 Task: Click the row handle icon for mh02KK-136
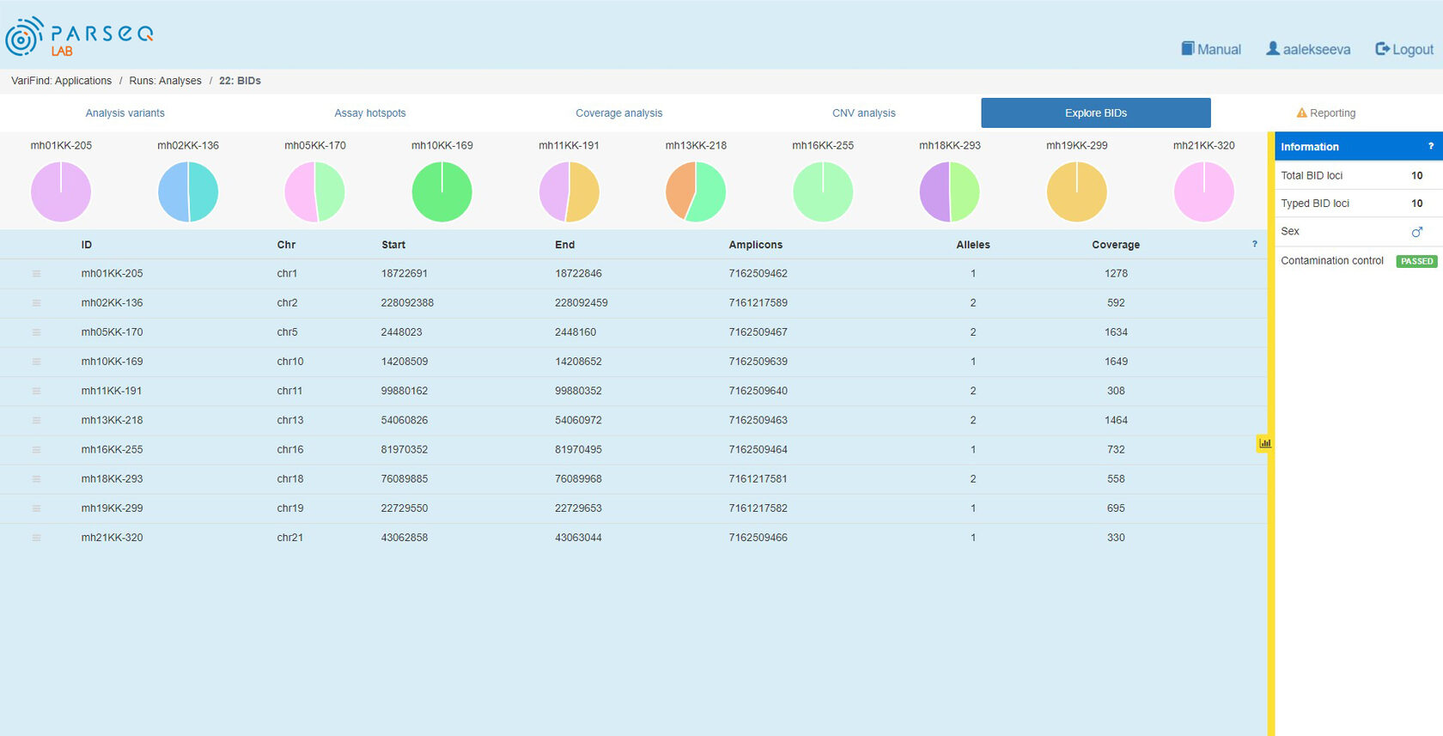(x=36, y=302)
